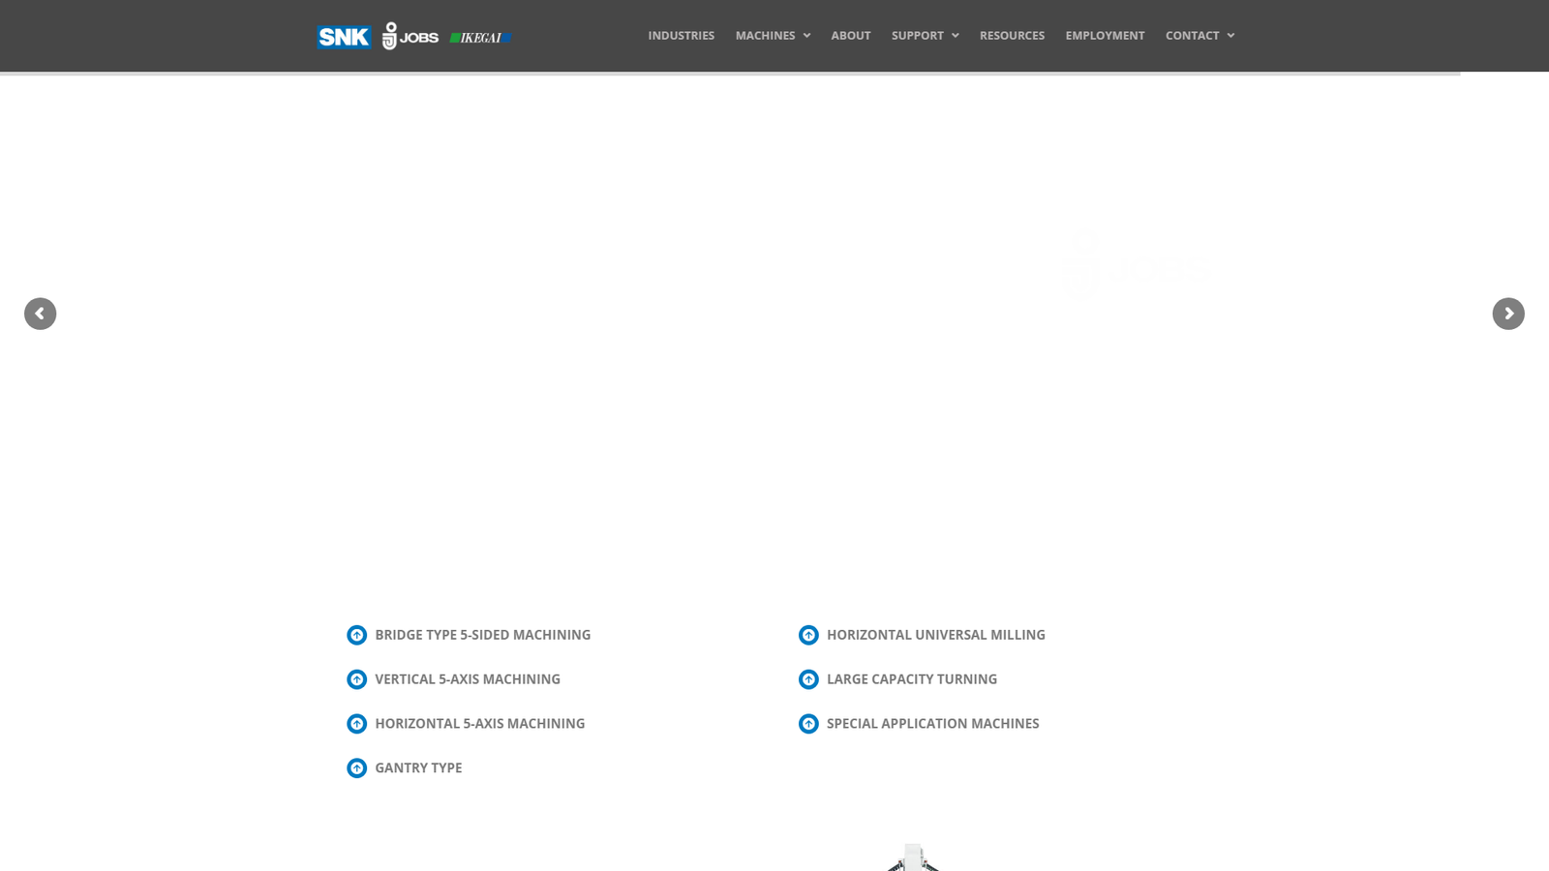Expand the Machines dropdown menu
This screenshot has width=1549, height=871.
tap(773, 36)
